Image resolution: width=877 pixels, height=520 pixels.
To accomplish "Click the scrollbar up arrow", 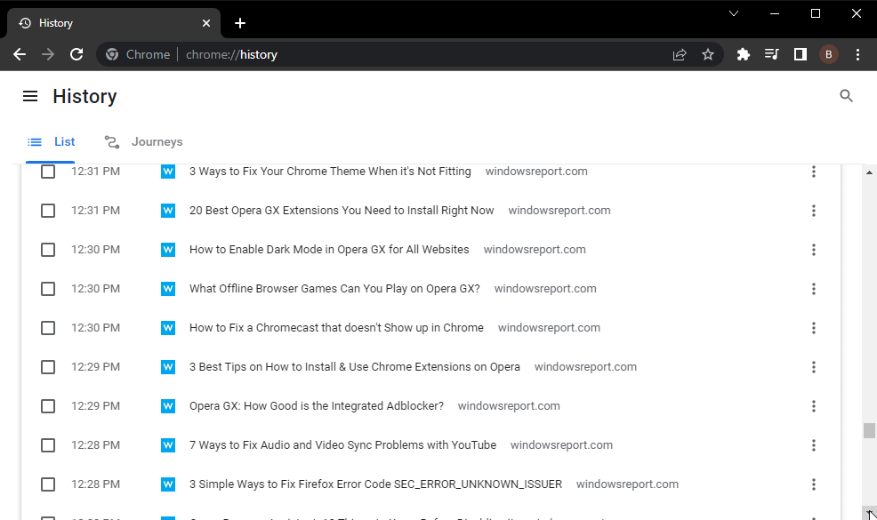I will [x=869, y=172].
